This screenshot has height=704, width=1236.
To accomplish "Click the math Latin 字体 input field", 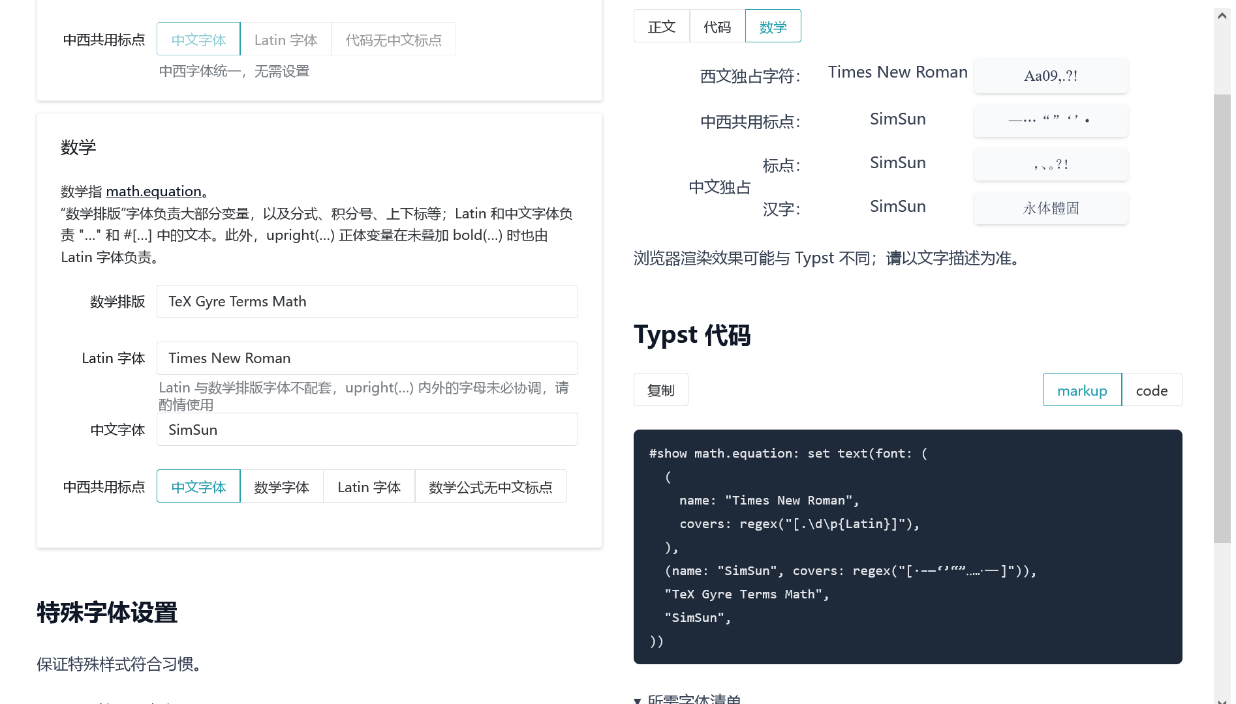I will tap(367, 359).
